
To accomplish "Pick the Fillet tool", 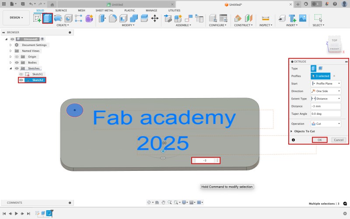I will (113, 18).
